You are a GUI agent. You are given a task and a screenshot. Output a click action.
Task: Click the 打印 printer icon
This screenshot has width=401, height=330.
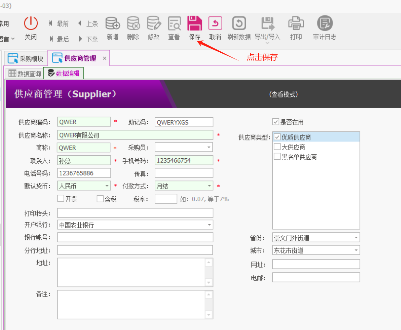pyautogui.click(x=296, y=23)
